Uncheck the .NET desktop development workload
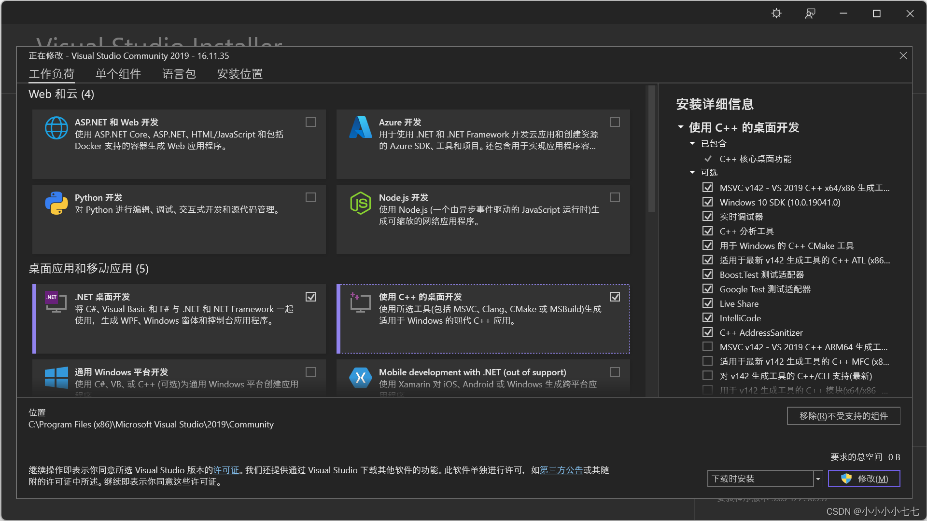The image size is (927, 521). (311, 297)
